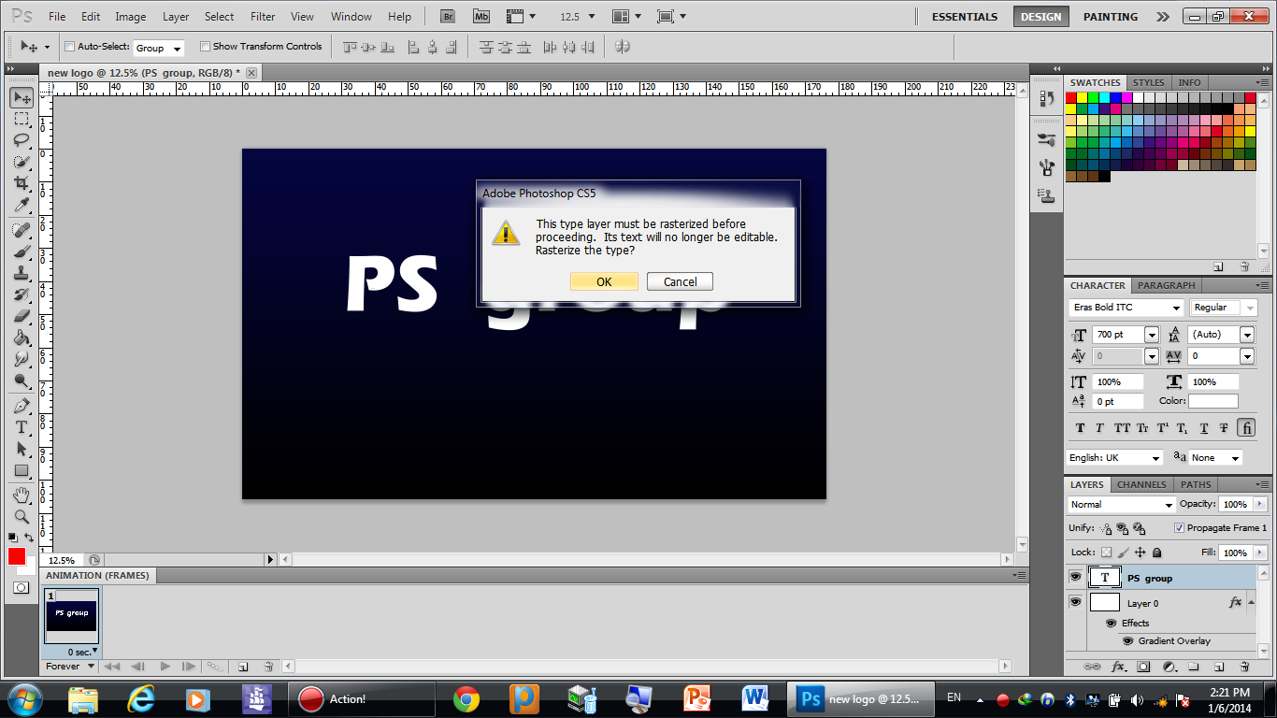This screenshot has width=1277, height=718.
Task: Select the Hand tool
Action: point(21,495)
